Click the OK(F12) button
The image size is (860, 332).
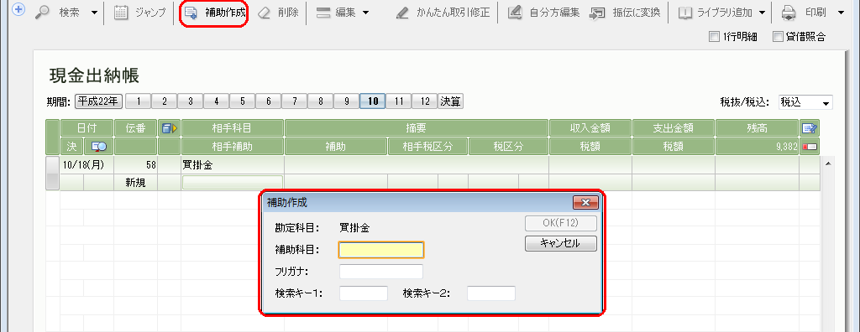point(560,223)
